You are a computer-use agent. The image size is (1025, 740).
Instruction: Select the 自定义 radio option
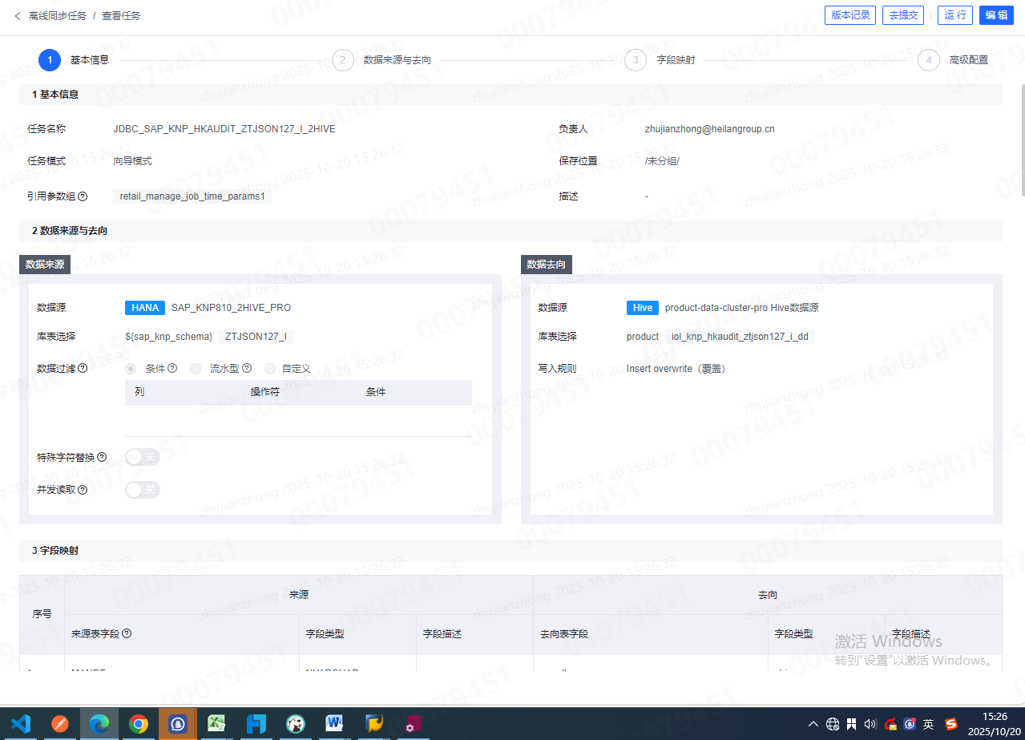269,369
